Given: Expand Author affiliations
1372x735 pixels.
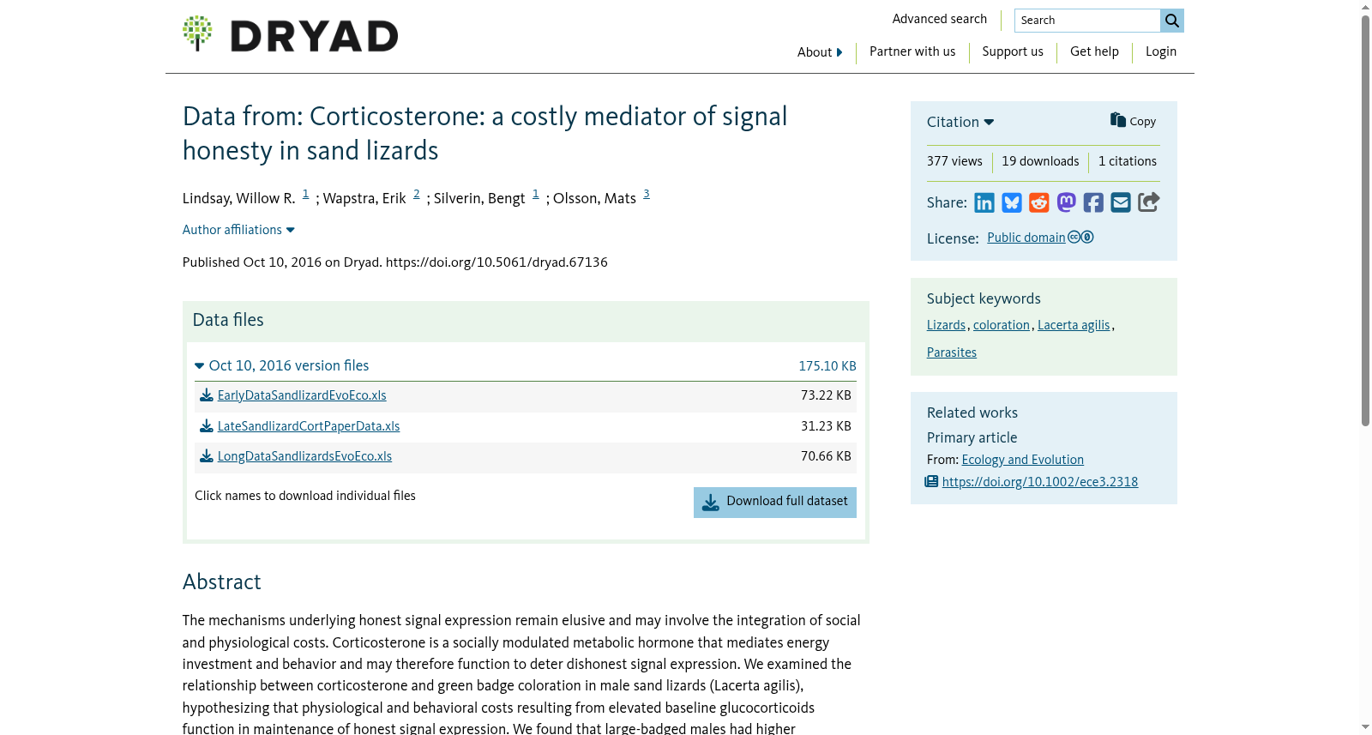Looking at the screenshot, I should [238, 230].
